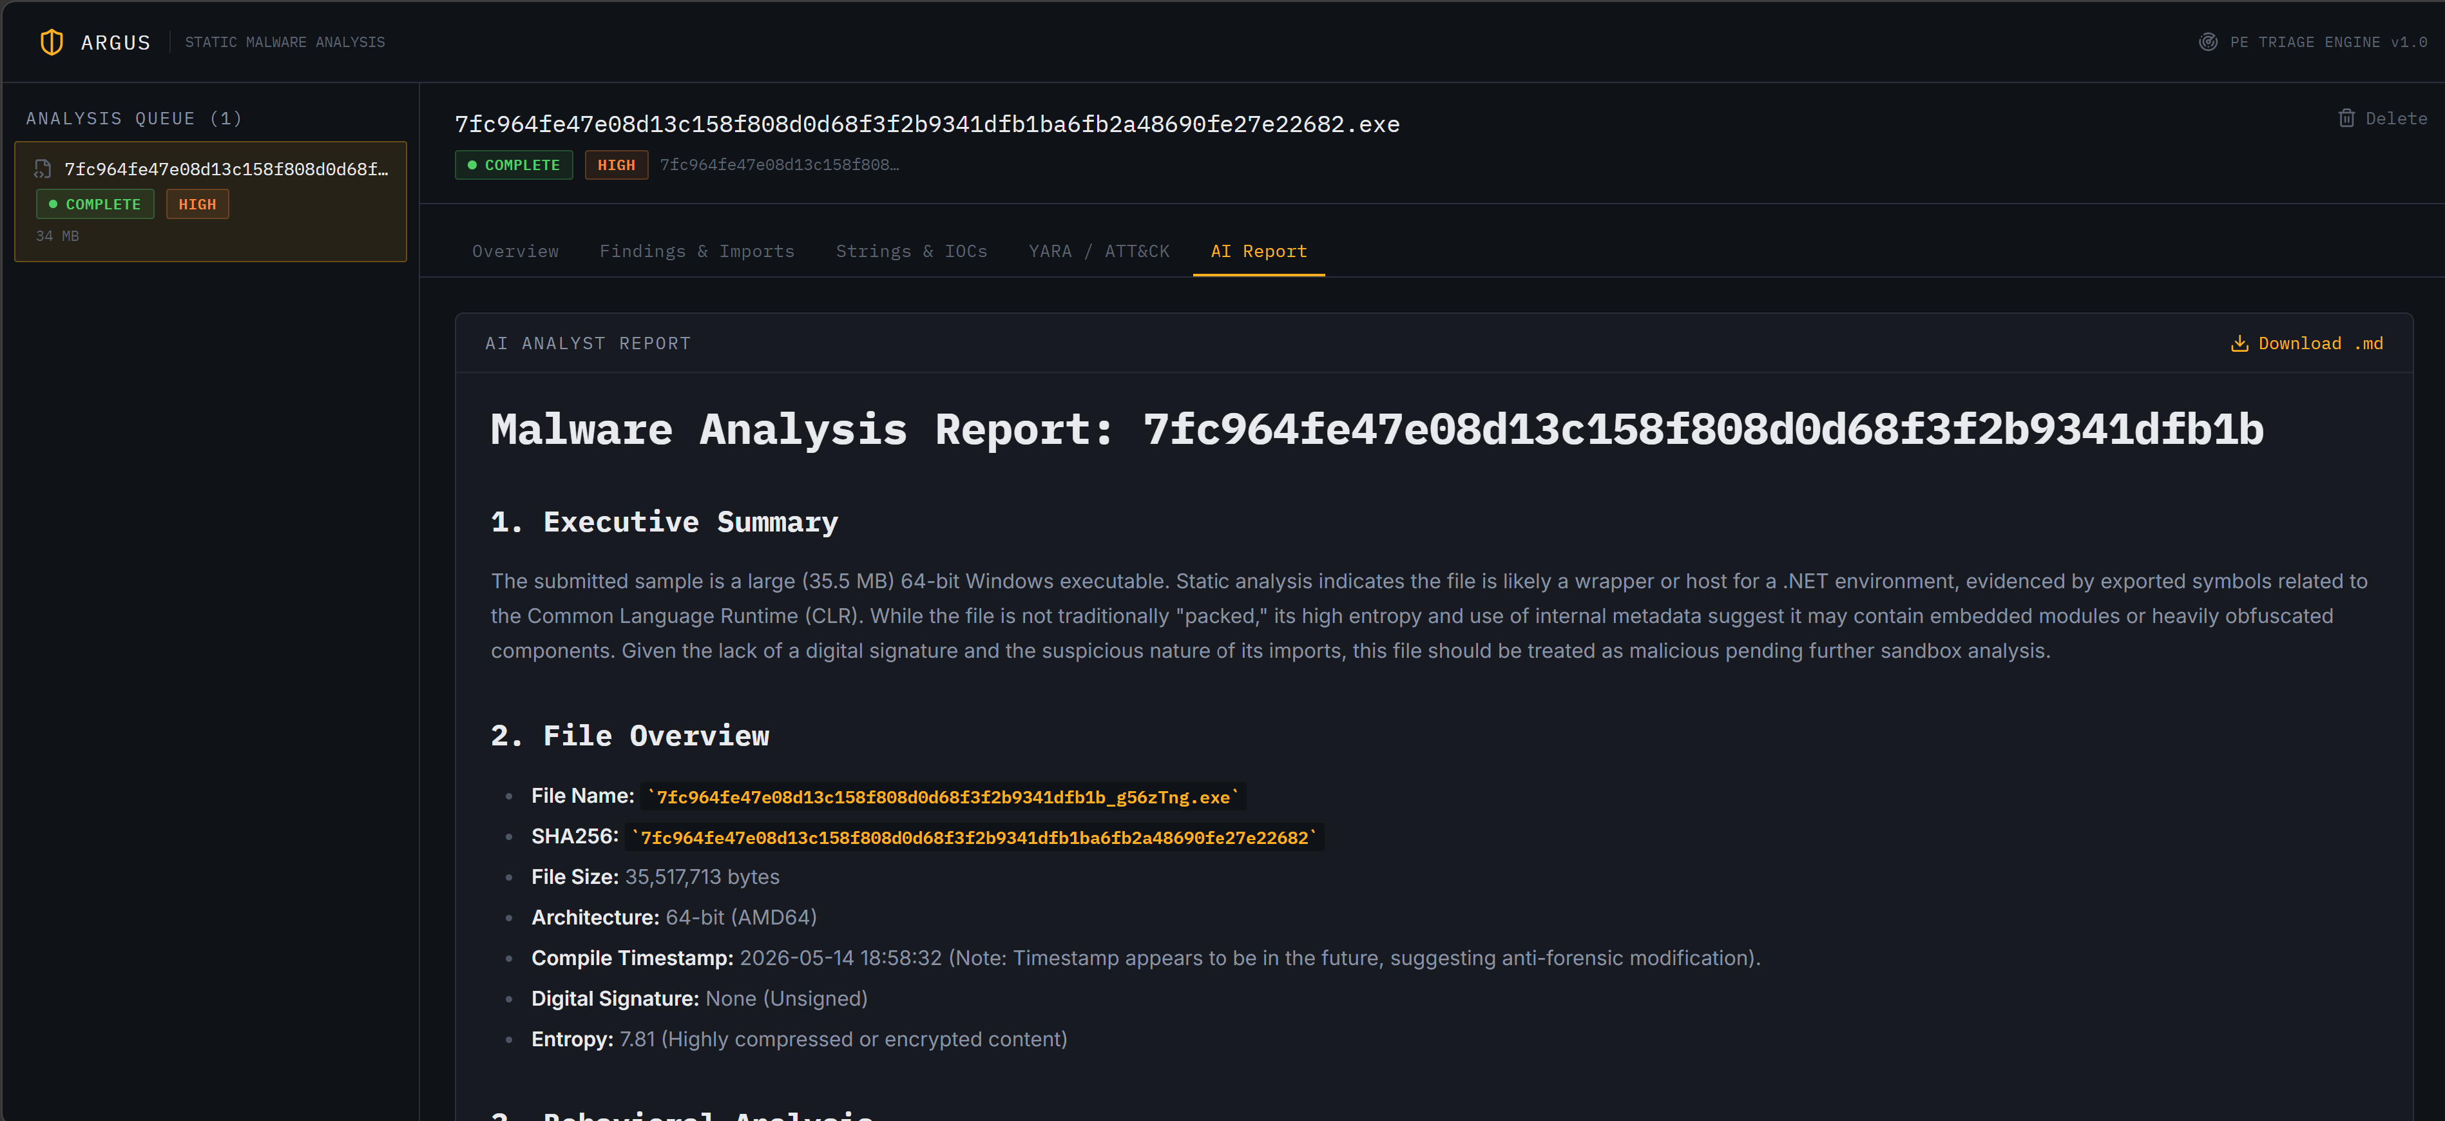Click the Architecture 64-bit (AMD64) line
This screenshot has height=1121, width=2445.
click(674, 917)
